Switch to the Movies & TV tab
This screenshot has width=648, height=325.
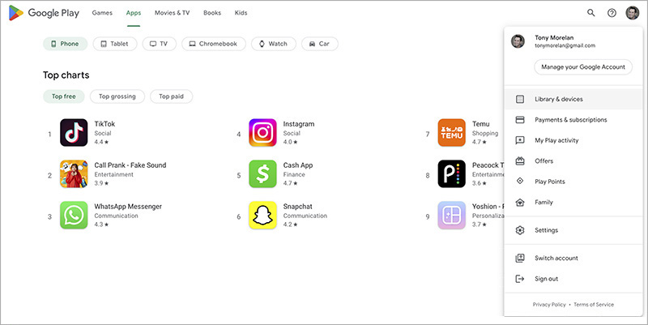click(172, 13)
